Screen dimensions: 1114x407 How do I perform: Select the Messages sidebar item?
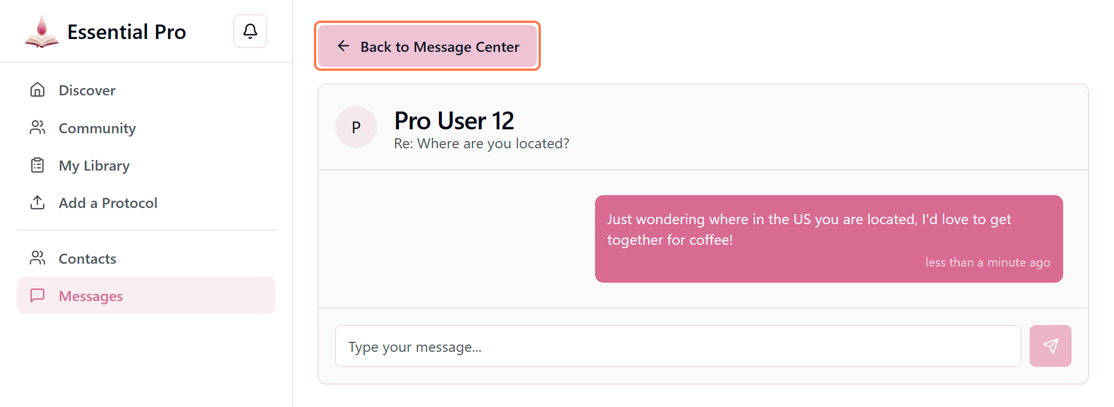(x=91, y=296)
